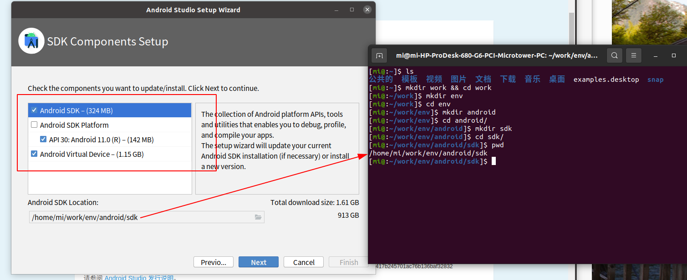Click the terminal window title text
687x280 pixels.
497,55
